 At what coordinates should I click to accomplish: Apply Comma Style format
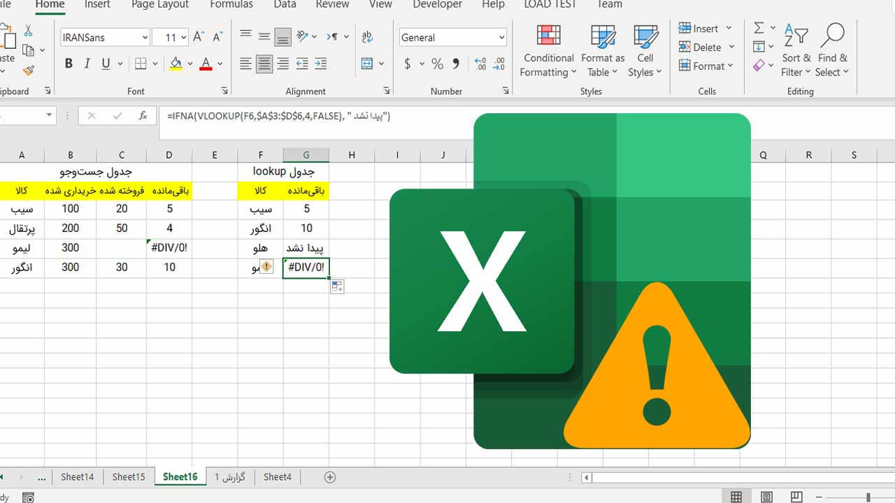pyautogui.click(x=456, y=64)
